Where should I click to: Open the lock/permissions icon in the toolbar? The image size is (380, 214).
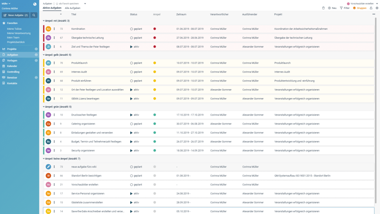tap(371, 8)
